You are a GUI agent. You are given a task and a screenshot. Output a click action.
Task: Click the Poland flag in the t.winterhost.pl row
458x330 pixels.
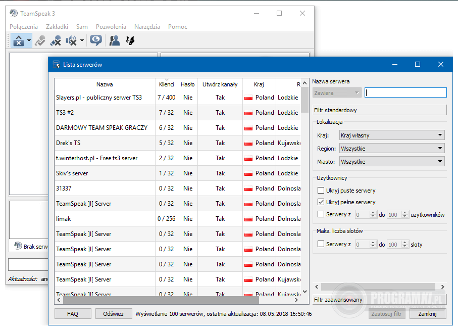(x=248, y=158)
